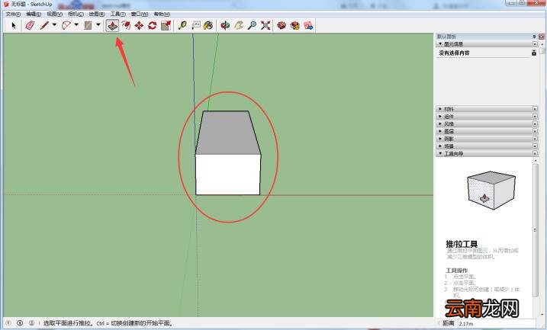This screenshot has height=330, width=547.
Task: Click the 没有选择内容 entity info text
Action: (454, 53)
